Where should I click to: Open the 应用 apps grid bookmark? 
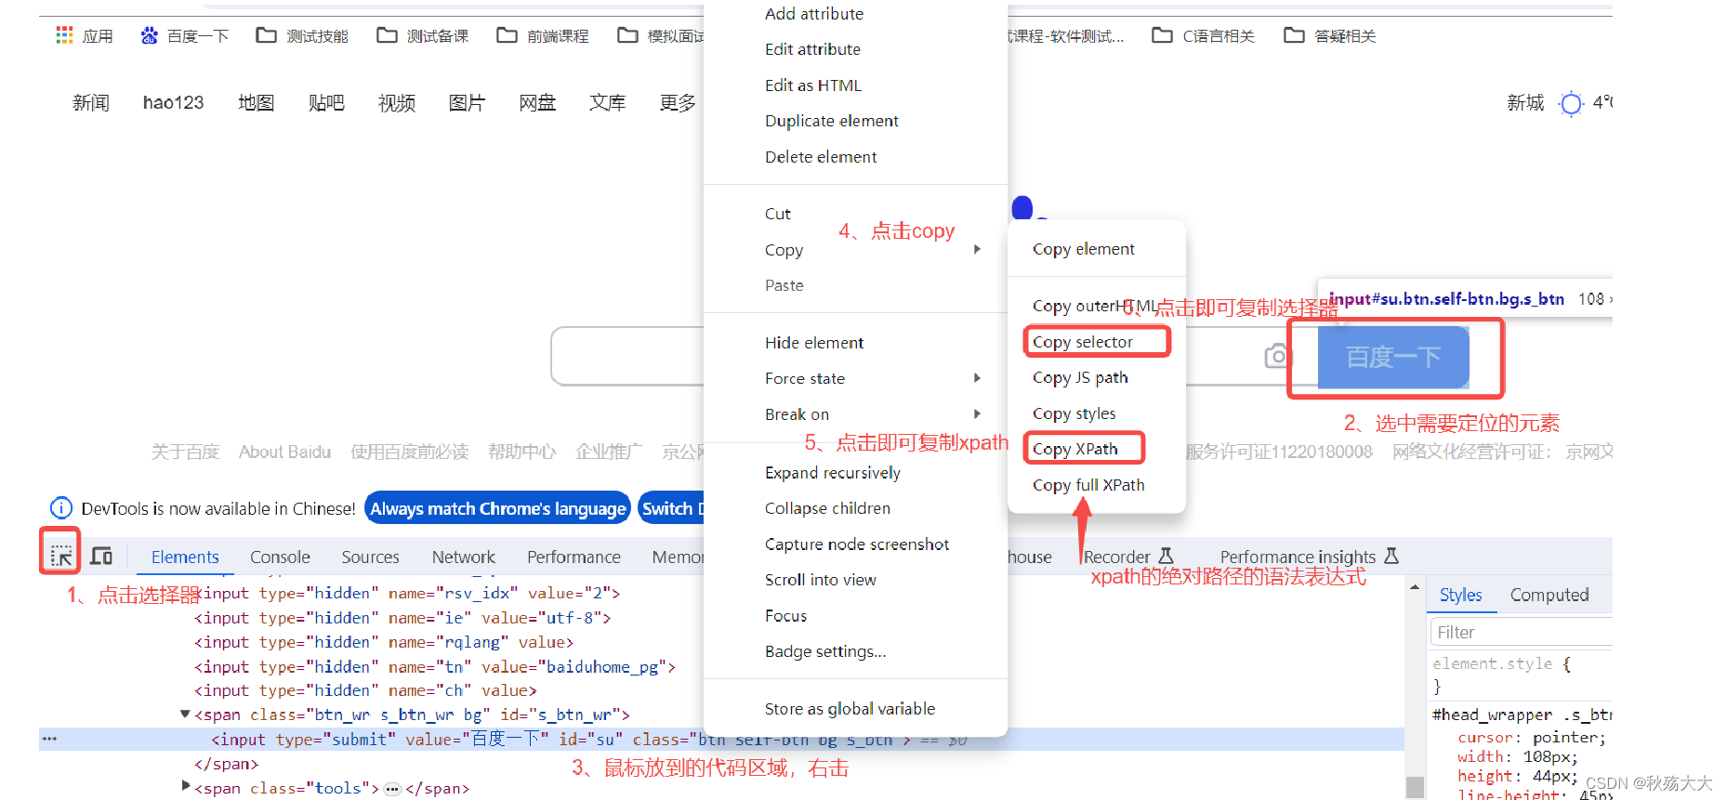point(85,35)
